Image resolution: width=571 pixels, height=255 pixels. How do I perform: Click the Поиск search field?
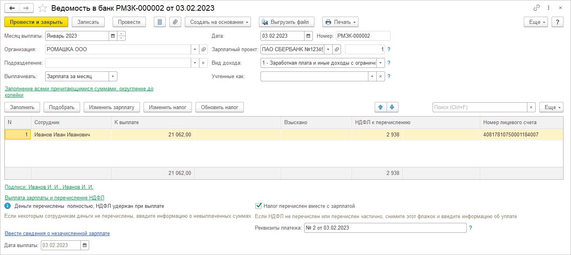coord(479,107)
